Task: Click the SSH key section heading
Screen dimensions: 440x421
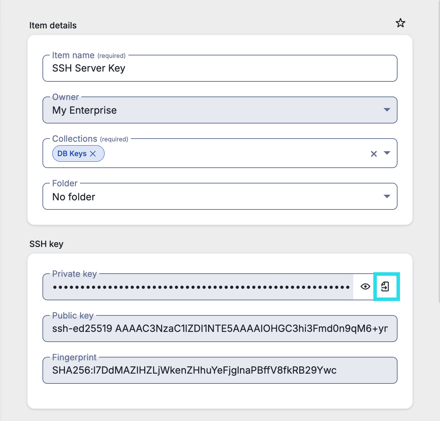Action: coord(46,244)
